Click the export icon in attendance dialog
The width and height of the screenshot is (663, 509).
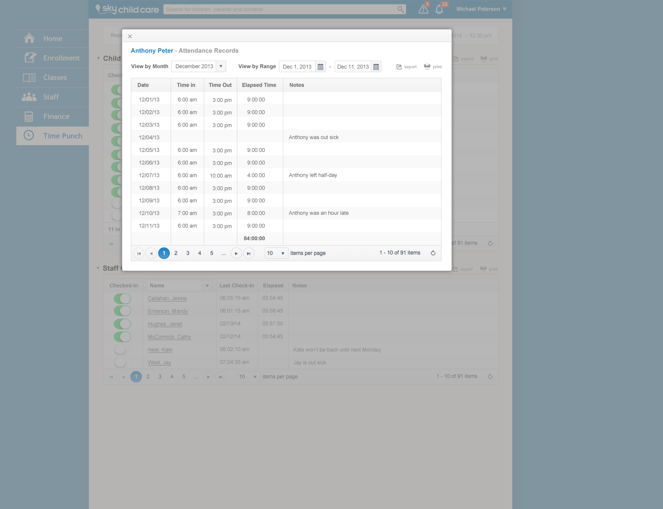tap(406, 67)
